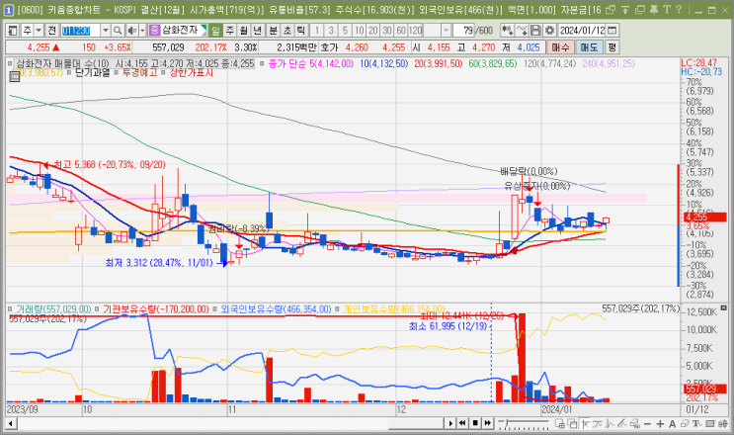Toggle the 거래량 volume indicator checkbox

coord(10,309)
